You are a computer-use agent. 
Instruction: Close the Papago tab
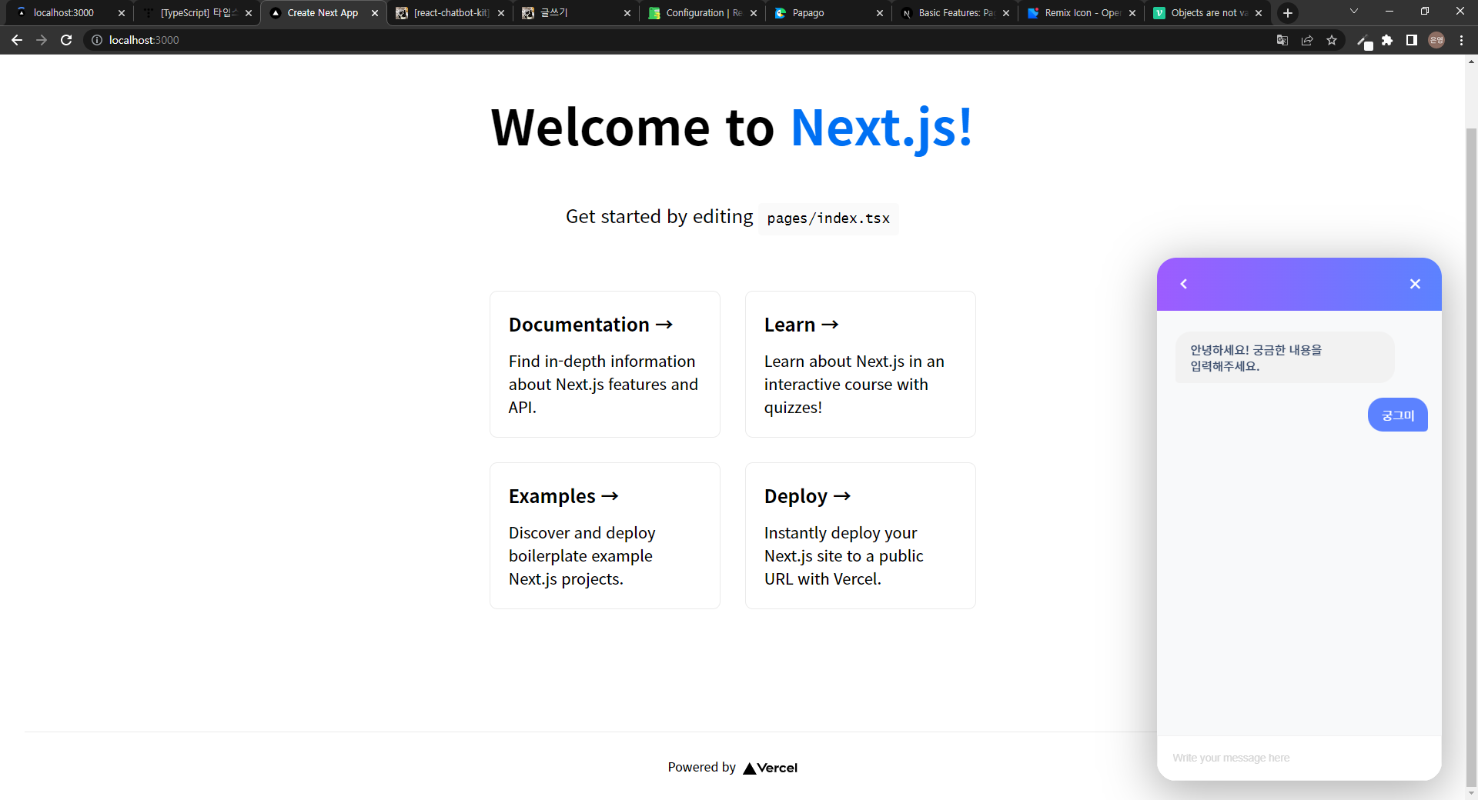[880, 13]
